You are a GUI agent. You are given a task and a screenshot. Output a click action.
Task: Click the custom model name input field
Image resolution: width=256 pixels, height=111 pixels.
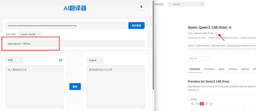pyautogui.click(x=75, y=44)
